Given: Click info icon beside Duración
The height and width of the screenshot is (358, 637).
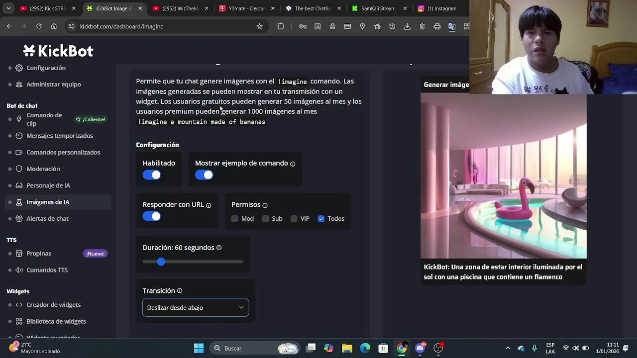Looking at the screenshot, I should click(219, 248).
